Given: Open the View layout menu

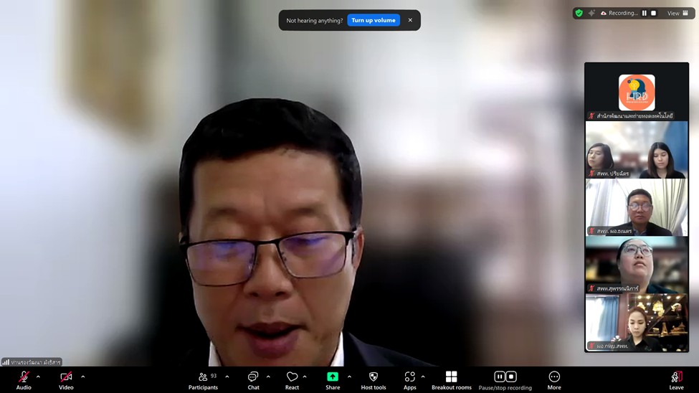Looking at the screenshot, I should tap(677, 13).
